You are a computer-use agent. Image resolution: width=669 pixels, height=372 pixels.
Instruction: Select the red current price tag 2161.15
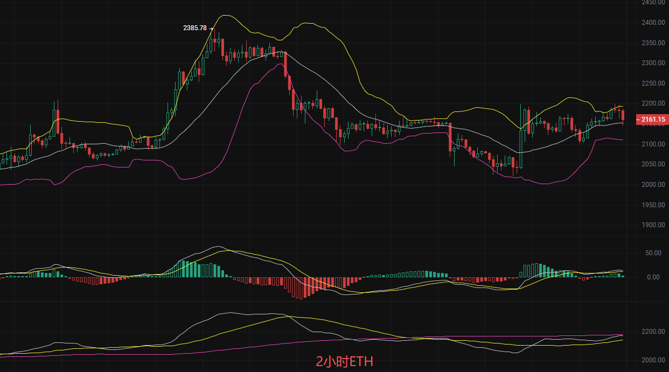coord(653,120)
